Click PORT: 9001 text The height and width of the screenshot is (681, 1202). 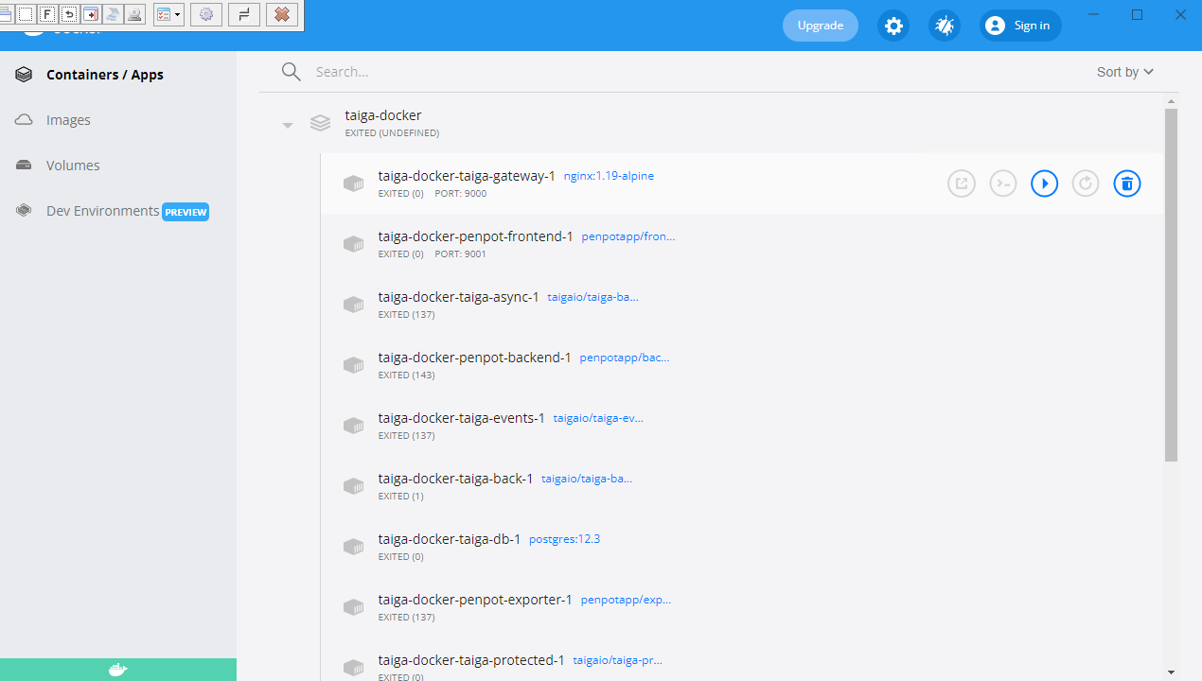click(x=461, y=254)
